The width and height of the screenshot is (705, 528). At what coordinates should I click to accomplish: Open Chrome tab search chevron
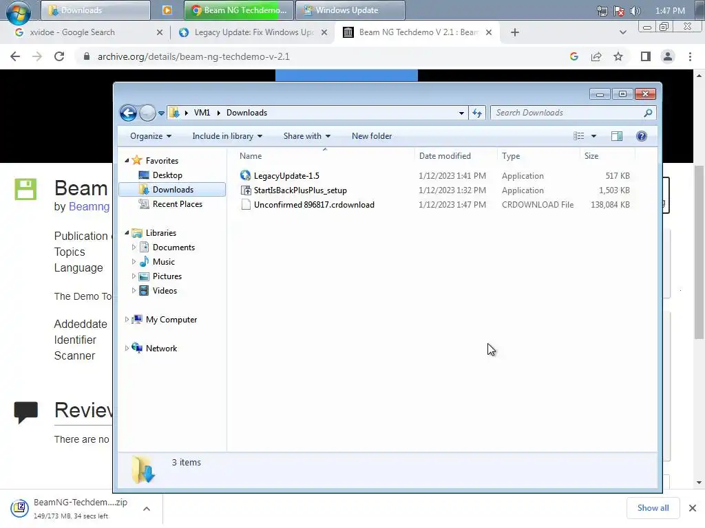click(x=622, y=32)
